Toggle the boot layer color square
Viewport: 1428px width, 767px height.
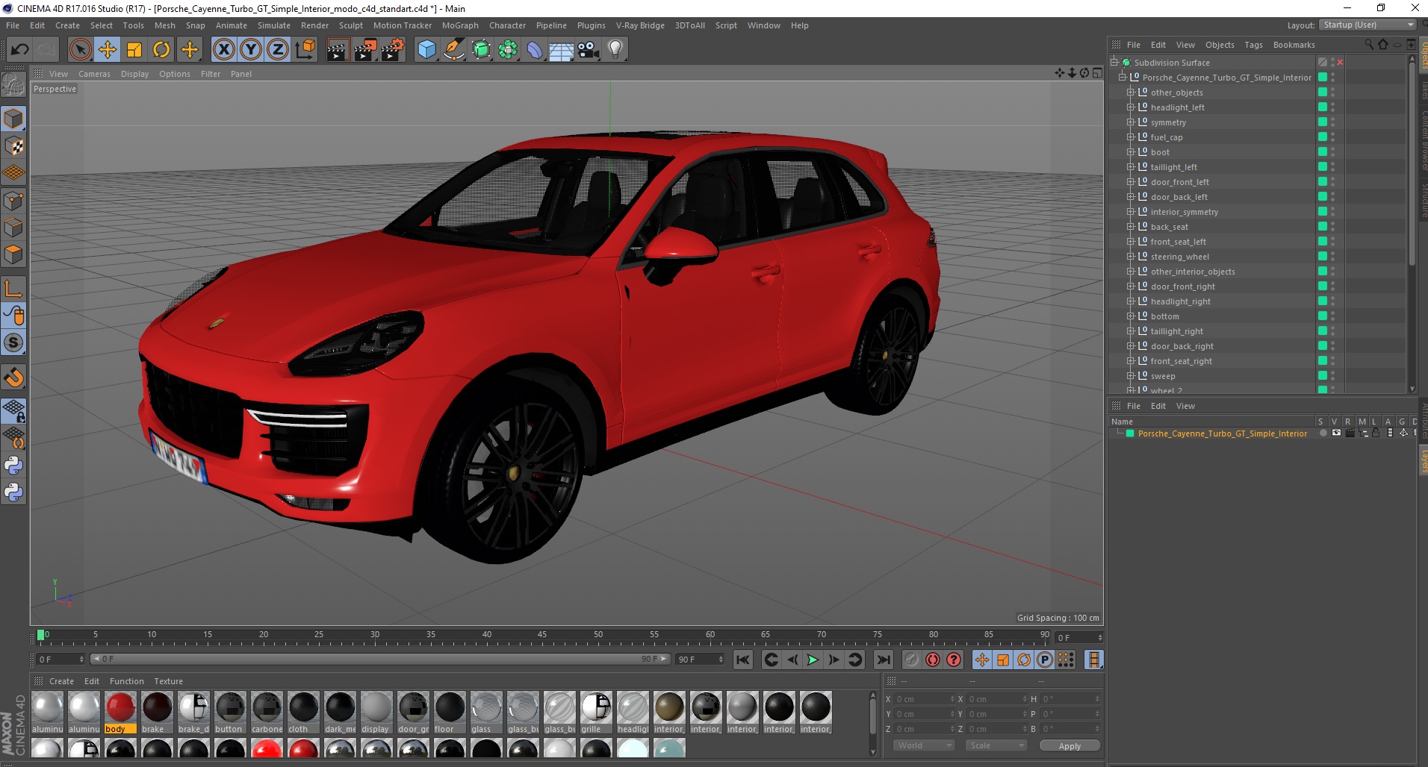[1323, 152]
